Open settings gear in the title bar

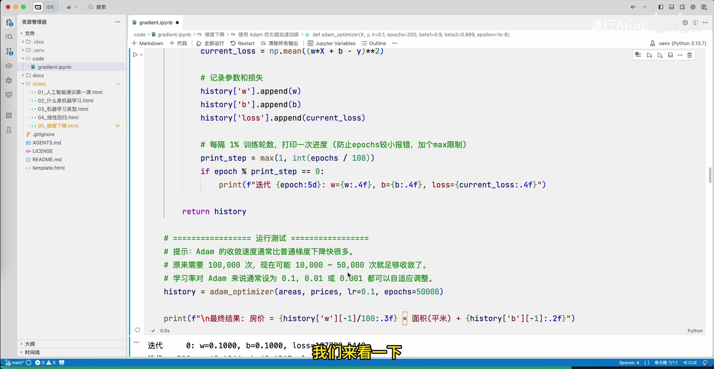pyautogui.click(x=693, y=7)
